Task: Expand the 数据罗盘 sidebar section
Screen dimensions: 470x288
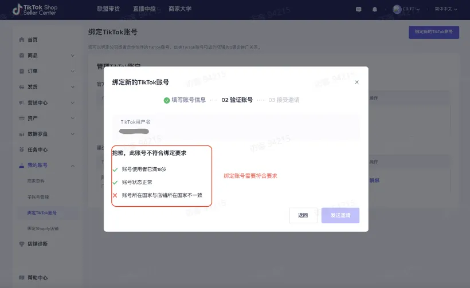Action: (x=73, y=134)
